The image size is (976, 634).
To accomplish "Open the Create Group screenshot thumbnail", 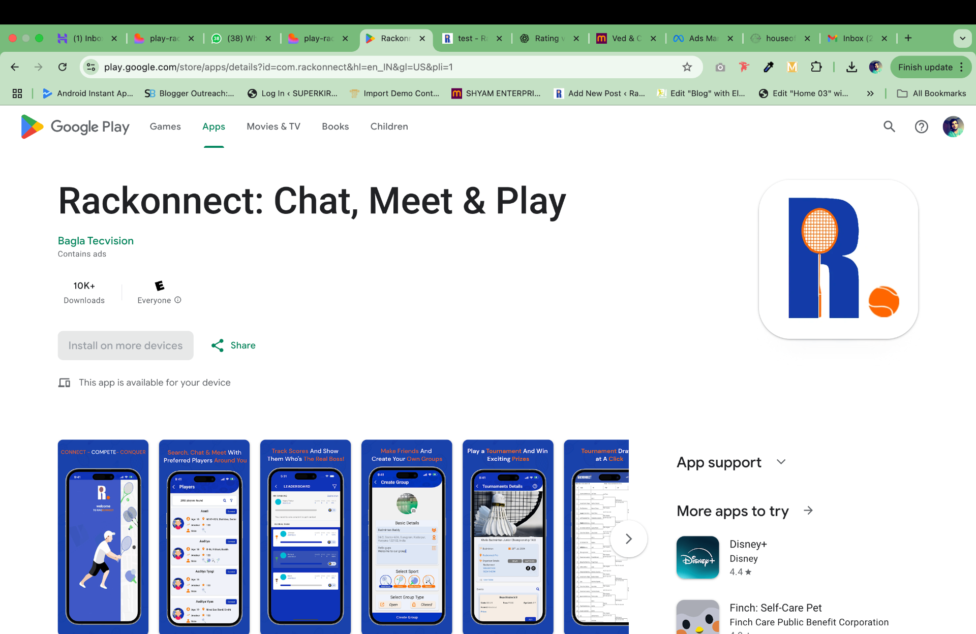I will click(x=407, y=536).
